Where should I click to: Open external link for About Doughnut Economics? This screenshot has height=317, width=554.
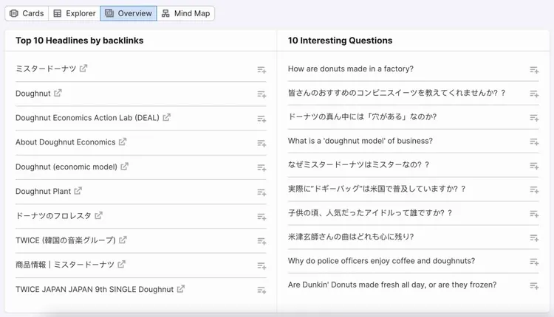point(123,142)
